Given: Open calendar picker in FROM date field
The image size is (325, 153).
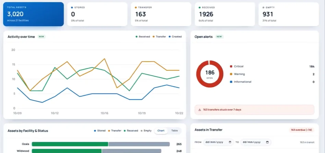Looking at the screenshot, I should tap(230, 142).
